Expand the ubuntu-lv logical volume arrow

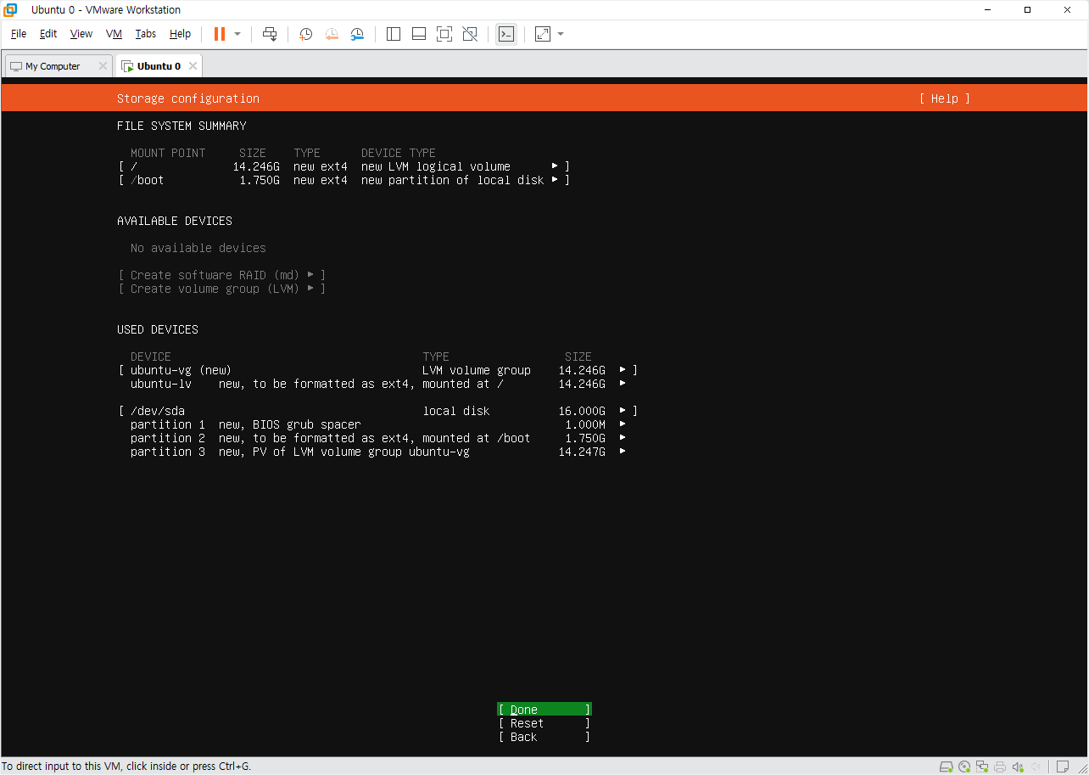623,384
